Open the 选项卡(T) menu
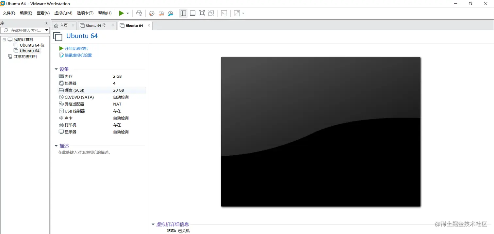This screenshot has height=234, width=494. click(85, 13)
